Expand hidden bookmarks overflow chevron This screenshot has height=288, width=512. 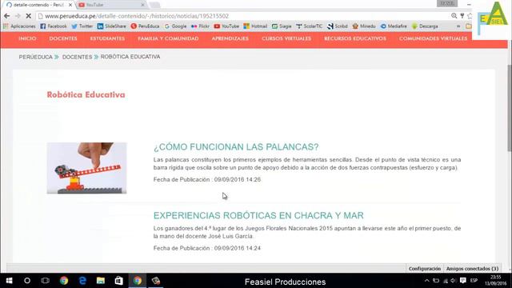(458, 26)
